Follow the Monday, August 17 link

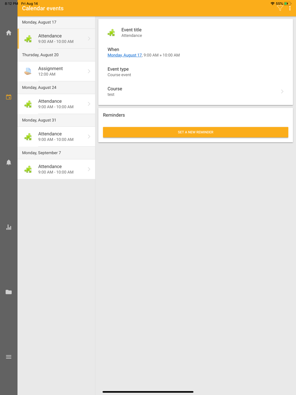[125, 55]
